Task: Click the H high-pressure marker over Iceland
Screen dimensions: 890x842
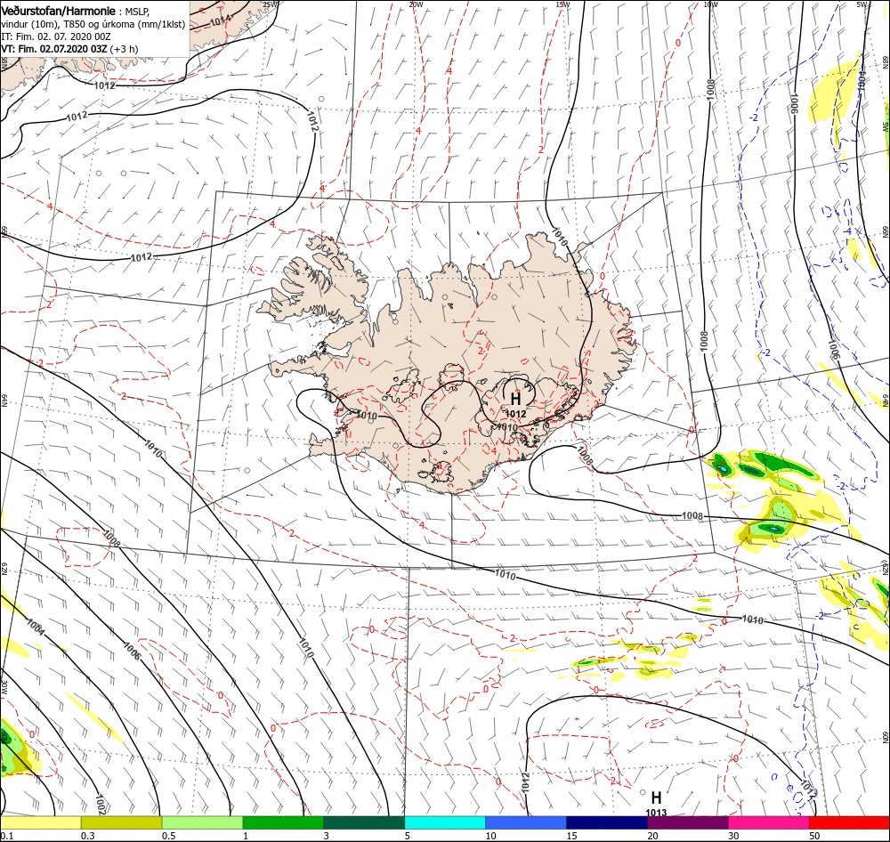Action: (x=515, y=398)
